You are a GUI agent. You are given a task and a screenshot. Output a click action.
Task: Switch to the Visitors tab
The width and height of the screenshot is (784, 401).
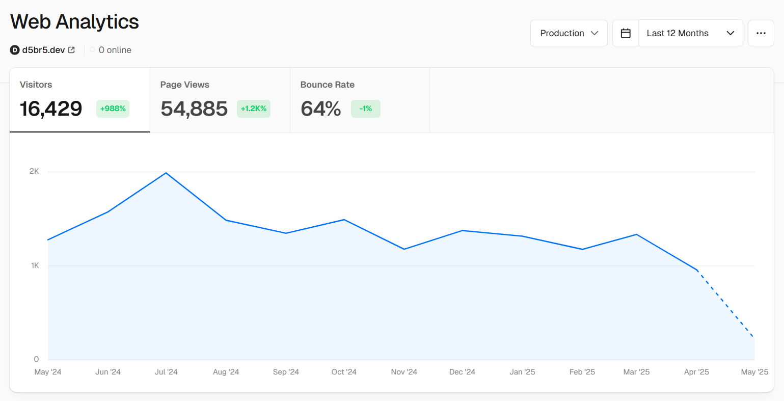[79, 100]
